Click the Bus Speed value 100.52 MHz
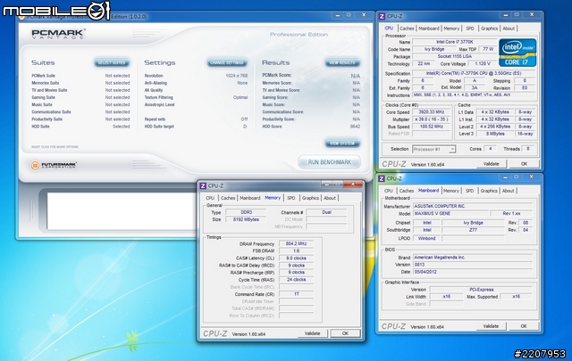The image size is (572, 361). [431, 127]
